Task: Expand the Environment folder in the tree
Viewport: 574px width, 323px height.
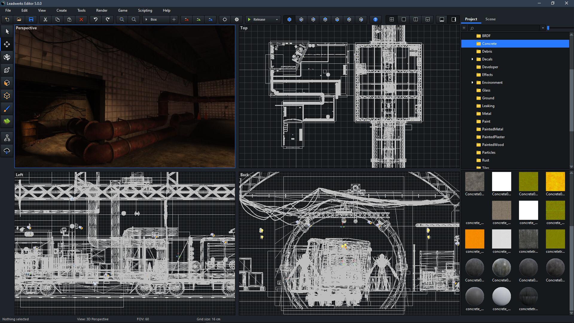Action: (472, 82)
